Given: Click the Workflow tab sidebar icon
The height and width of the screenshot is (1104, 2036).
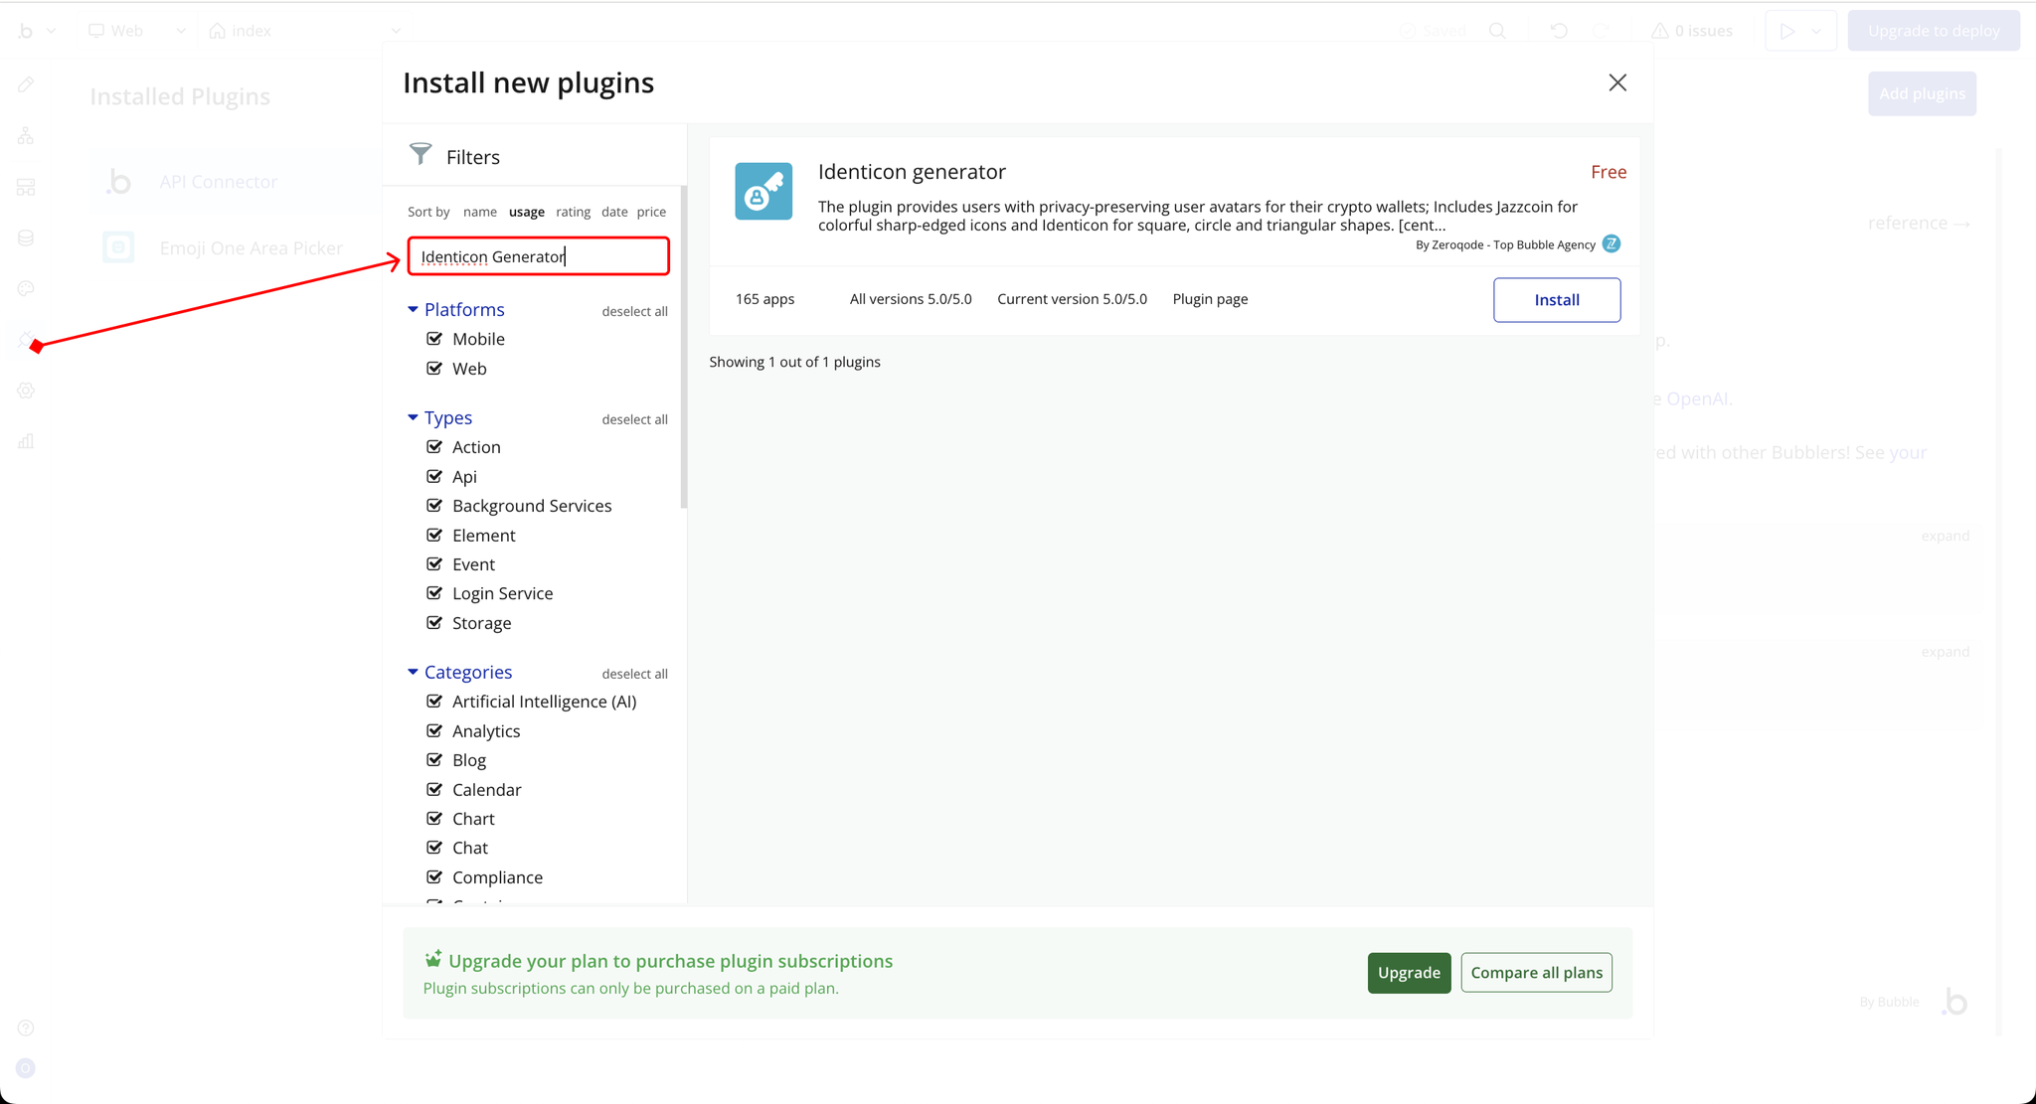Looking at the screenshot, I should pos(26,136).
